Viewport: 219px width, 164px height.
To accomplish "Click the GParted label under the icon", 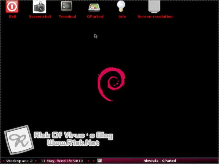I will [x=95, y=17].
